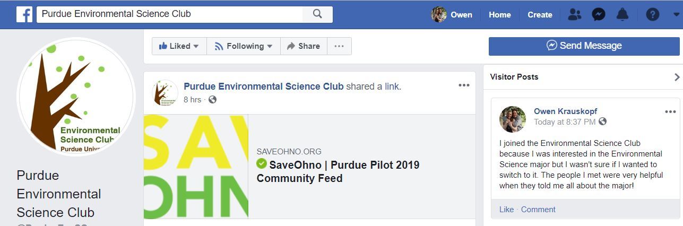The height and width of the screenshot is (226, 683).
Task: Open the Notifications bell icon
Action: pyautogui.click(x=623, y=14)
